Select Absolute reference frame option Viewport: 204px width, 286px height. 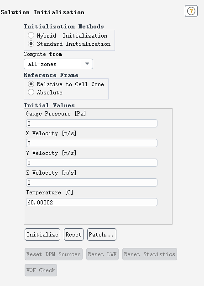(31, 92)
